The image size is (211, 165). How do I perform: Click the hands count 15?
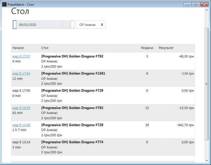[147, 108]
